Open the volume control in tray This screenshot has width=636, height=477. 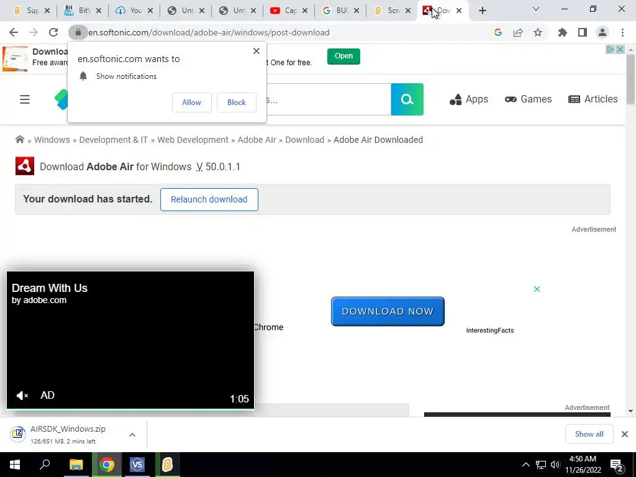[x=555, y=465]
